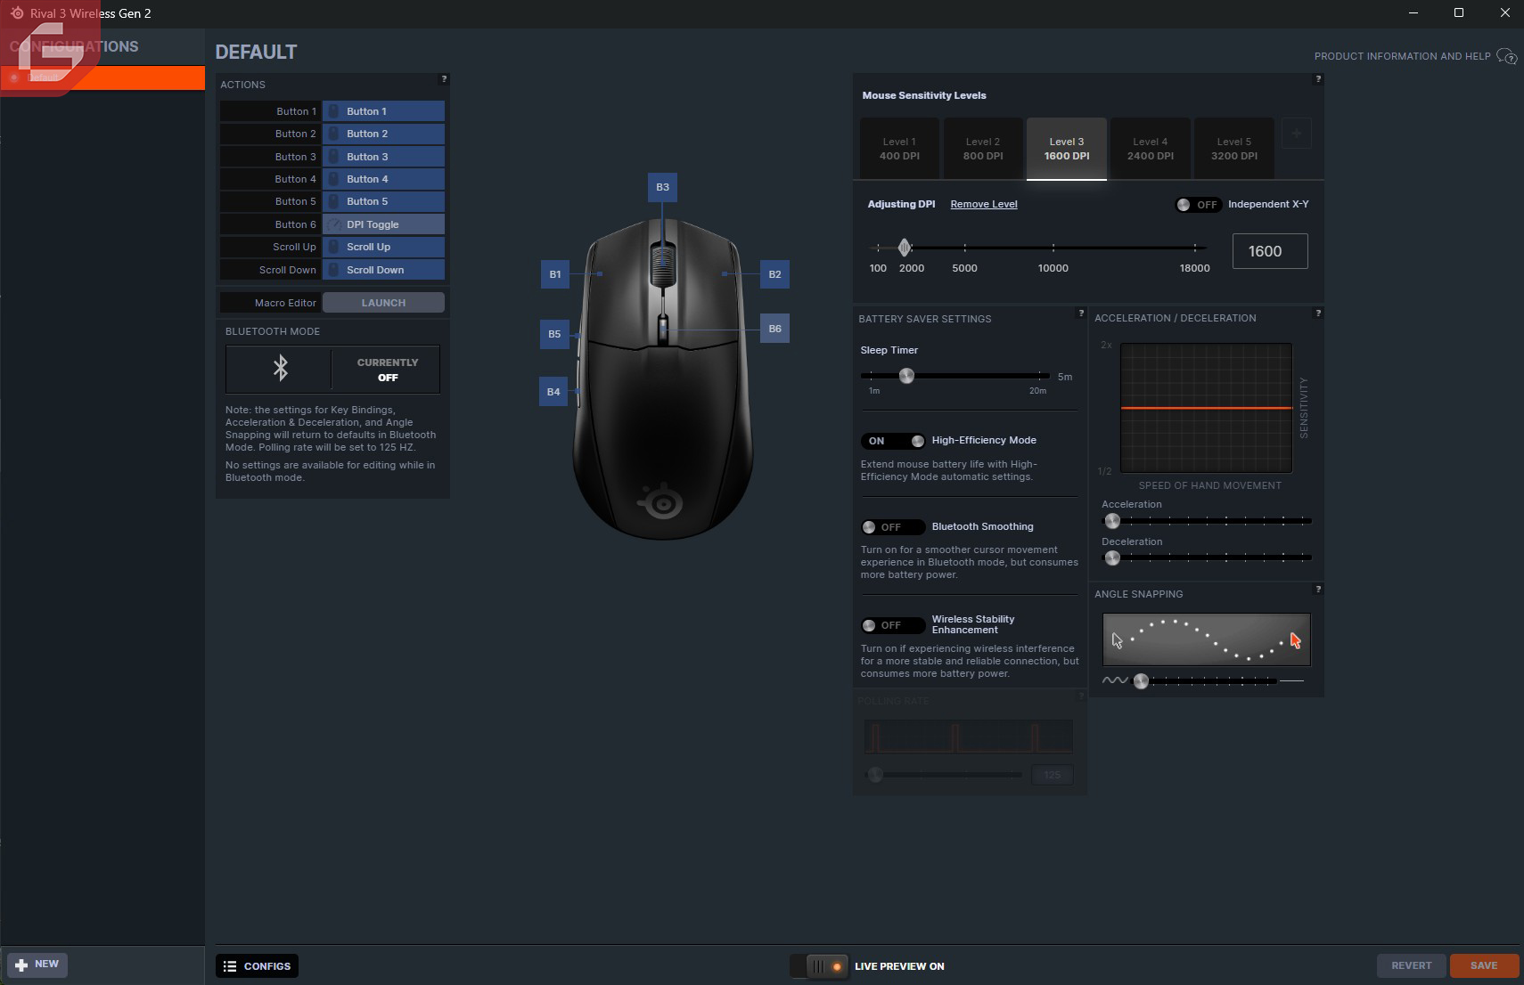Click the B5 side button label

554,334
